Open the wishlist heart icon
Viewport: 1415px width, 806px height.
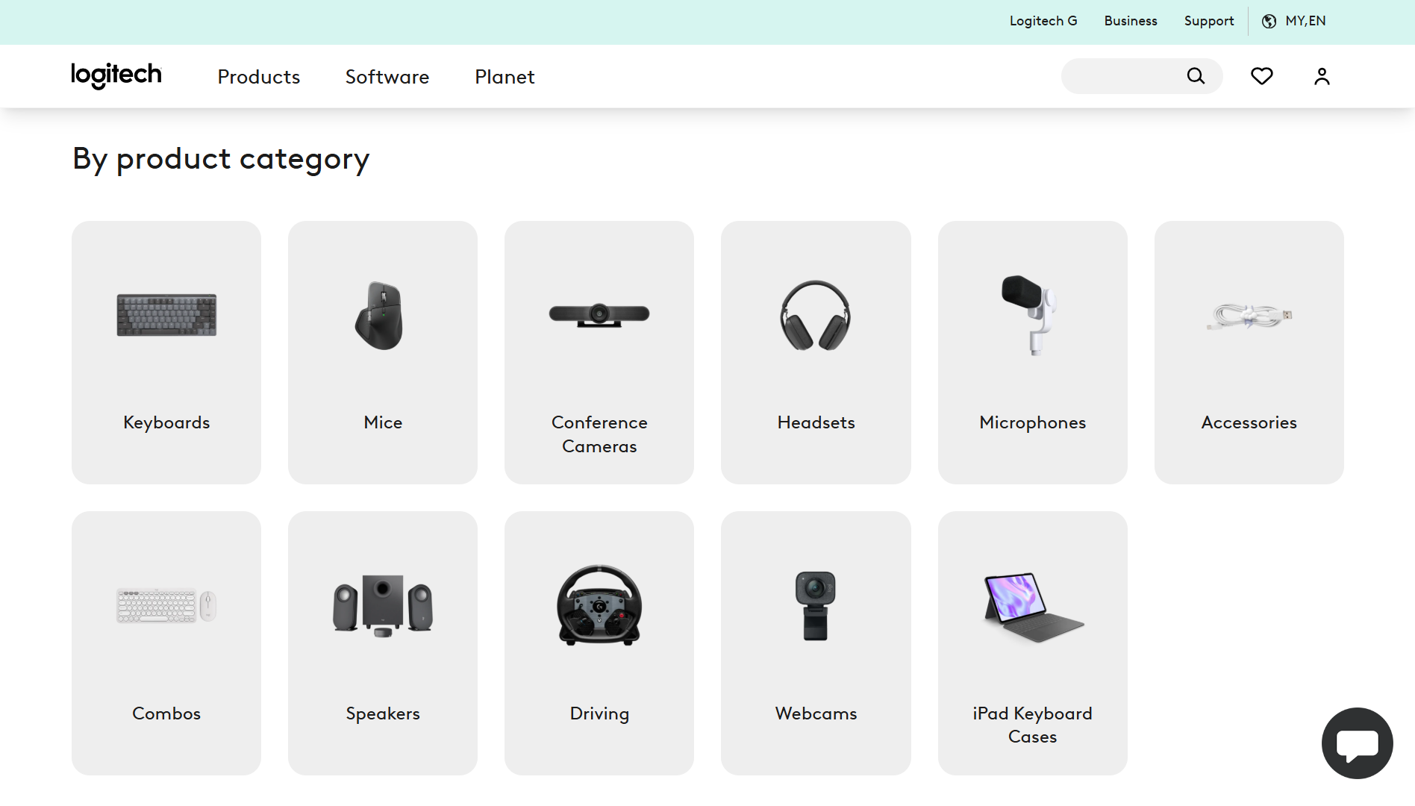[1261, 76]
